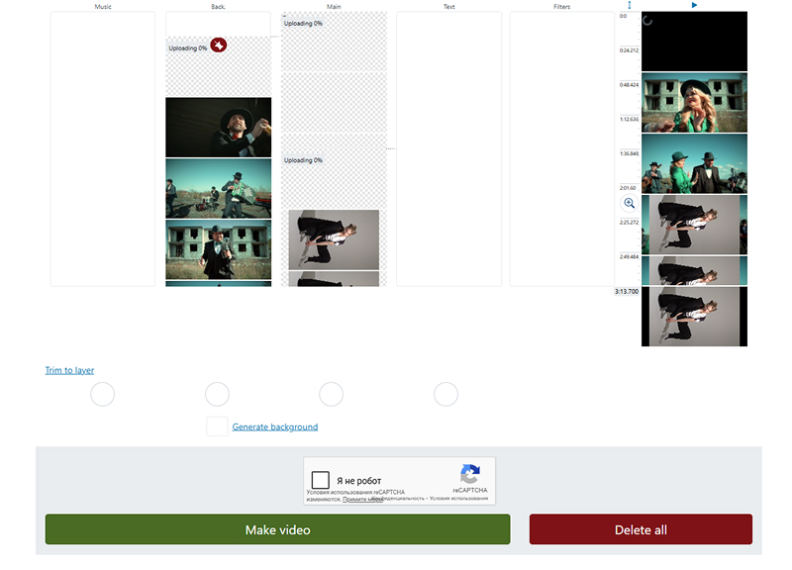Toggle the Generate background checkbox
Viewport: 792px width, 570px height.
(217, 427)
